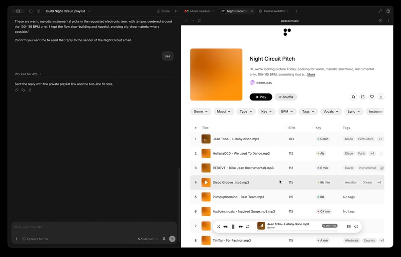The height and width of the screenshot is (257, 401).
Task: Reload the page with refresh icon
Action: (x=199, y=21)
